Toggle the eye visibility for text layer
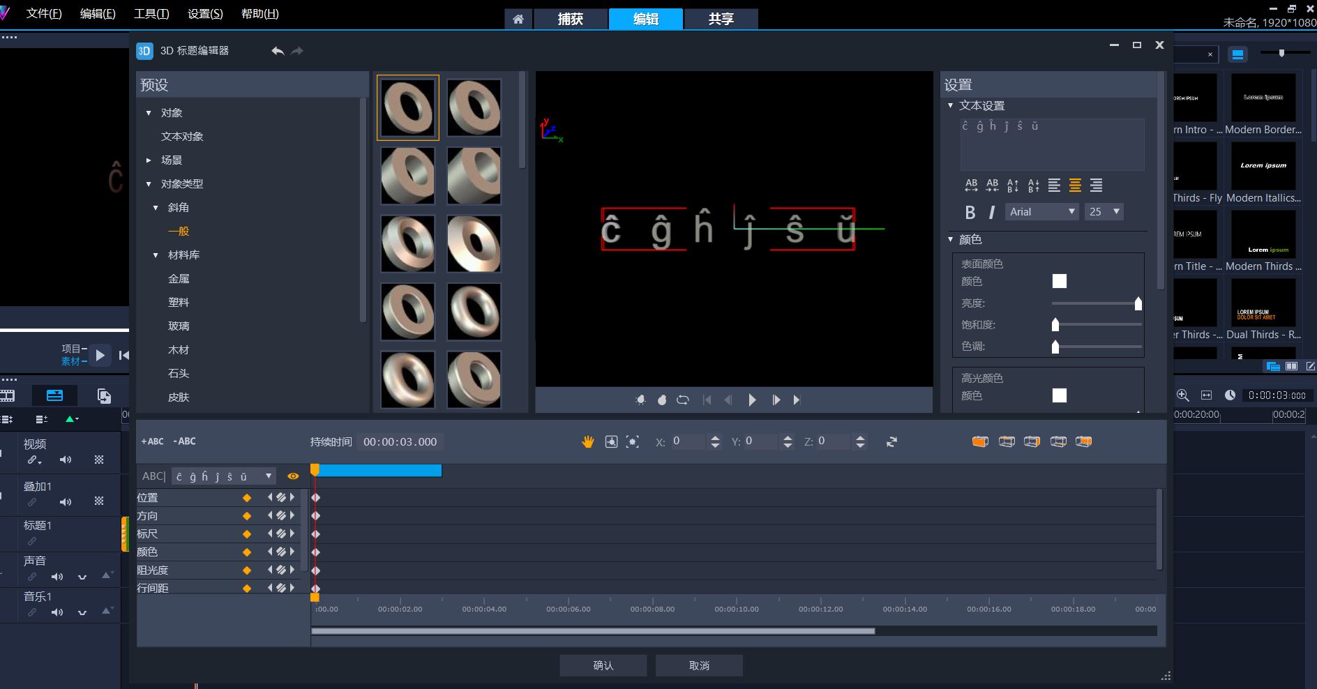The width and height of the screenshot is (1317, 689). click(293, 476)
